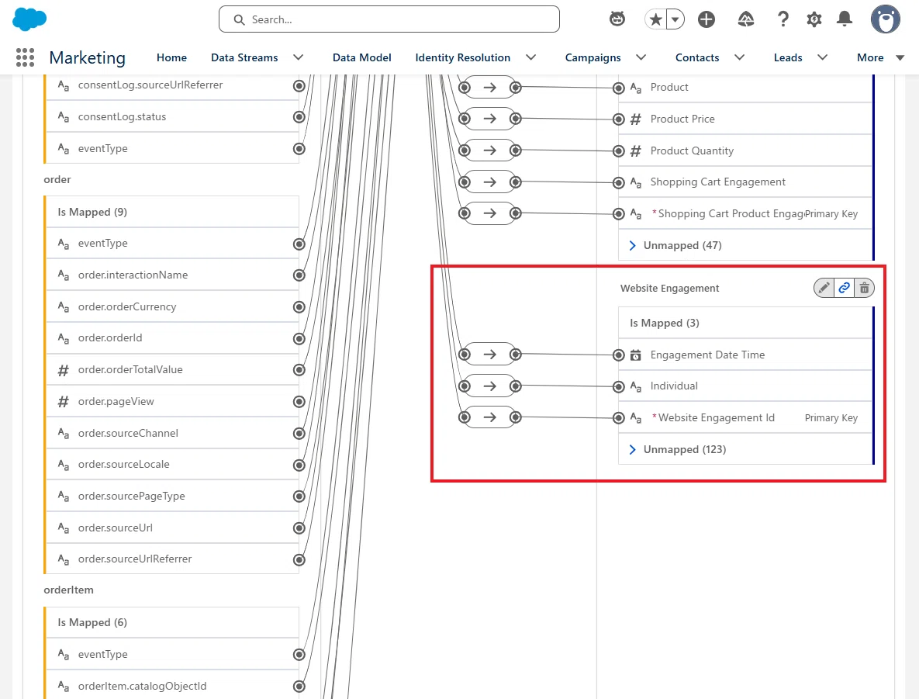The height and width of the screenshot is (699, 919).
Task: Click the Search input field
Action: tap(389, 19)
